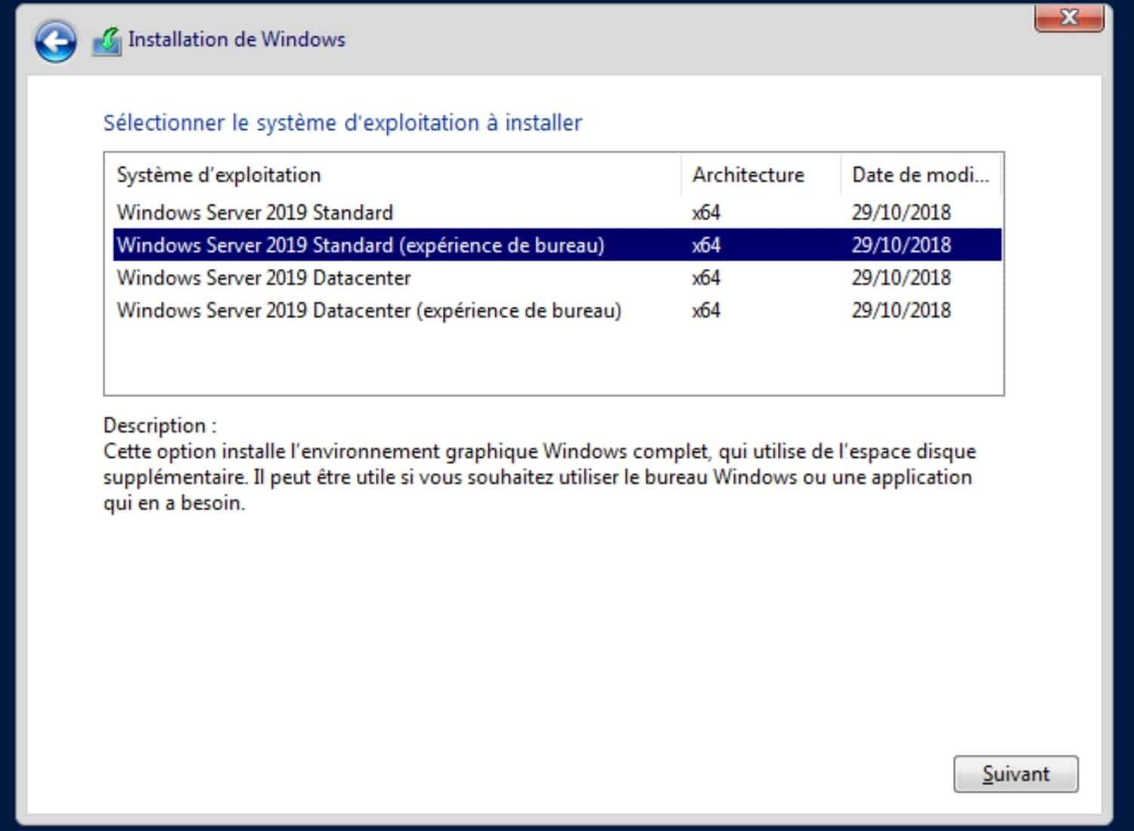Click the Windows setup icon in title bar
This screenshot has height=831, width=1134.
107,42
